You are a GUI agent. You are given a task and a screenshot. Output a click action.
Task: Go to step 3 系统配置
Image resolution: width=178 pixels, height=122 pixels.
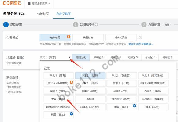point(156,25)
